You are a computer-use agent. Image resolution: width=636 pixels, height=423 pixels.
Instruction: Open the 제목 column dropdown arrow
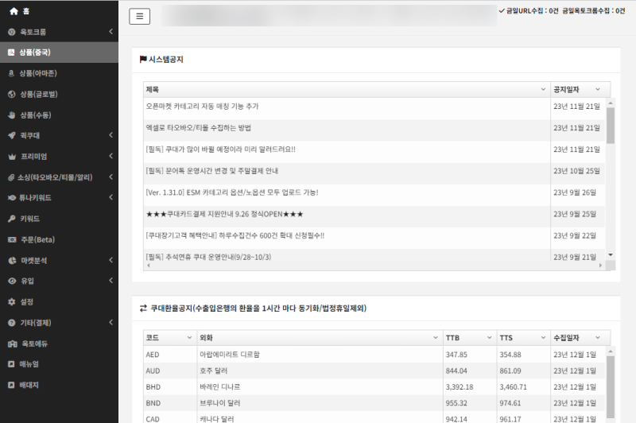tap(543, 89)
